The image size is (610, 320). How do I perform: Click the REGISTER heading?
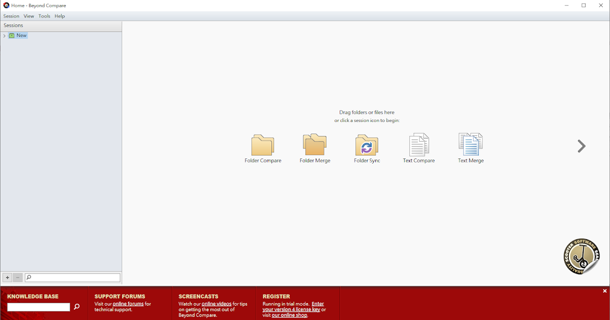pyautogui.click(x=277, y=297)
